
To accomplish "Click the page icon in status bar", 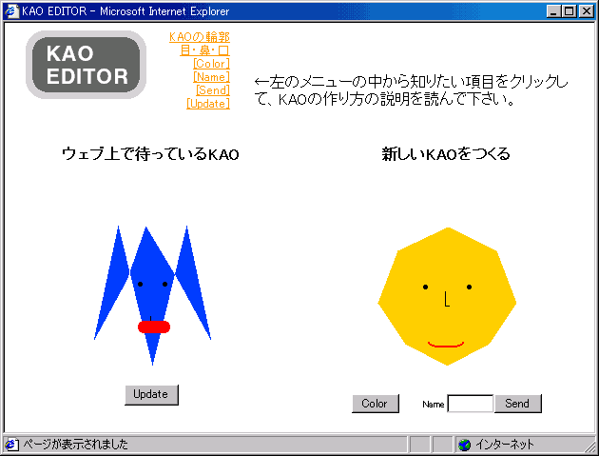I will tap(12, 445).
